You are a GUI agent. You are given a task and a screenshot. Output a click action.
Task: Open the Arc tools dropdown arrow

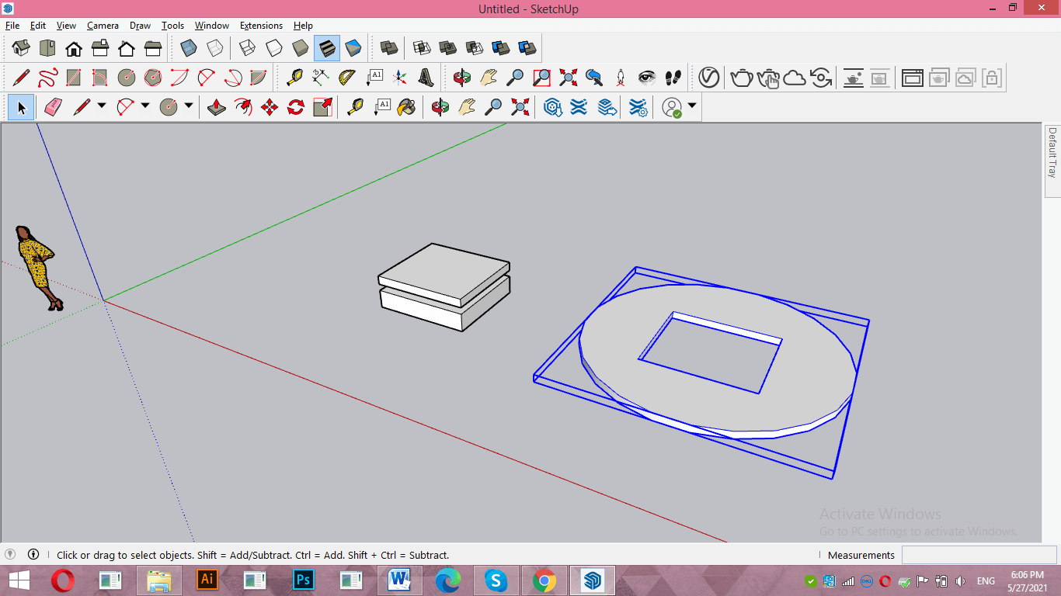click(144, 106)
